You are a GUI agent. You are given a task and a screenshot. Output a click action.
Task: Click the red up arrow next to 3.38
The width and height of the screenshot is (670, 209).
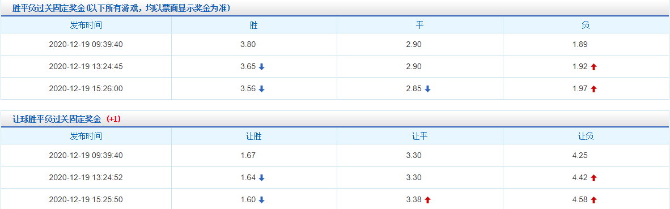click(x=427, y=200)
